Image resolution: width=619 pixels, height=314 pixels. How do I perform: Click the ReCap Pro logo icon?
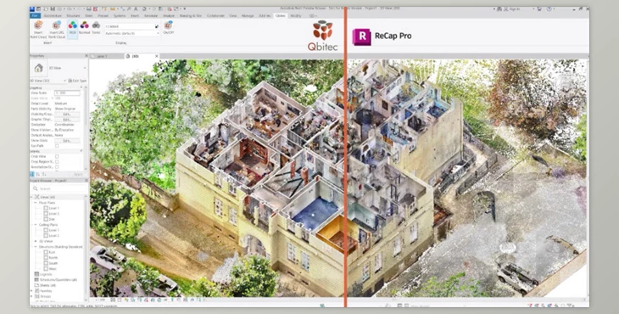tap(361, 36)
